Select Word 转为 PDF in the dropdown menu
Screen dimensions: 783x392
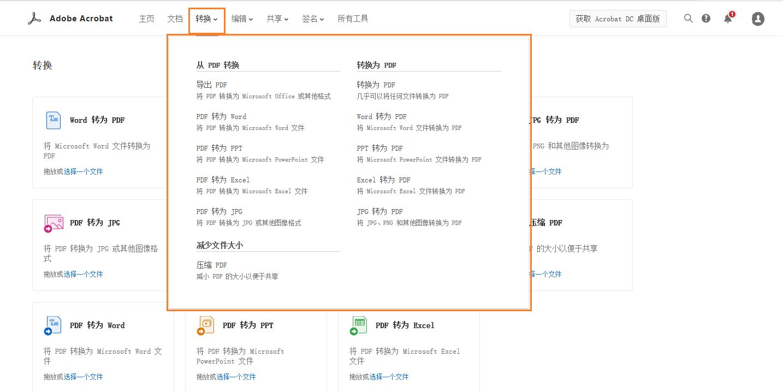pos(382,116)
